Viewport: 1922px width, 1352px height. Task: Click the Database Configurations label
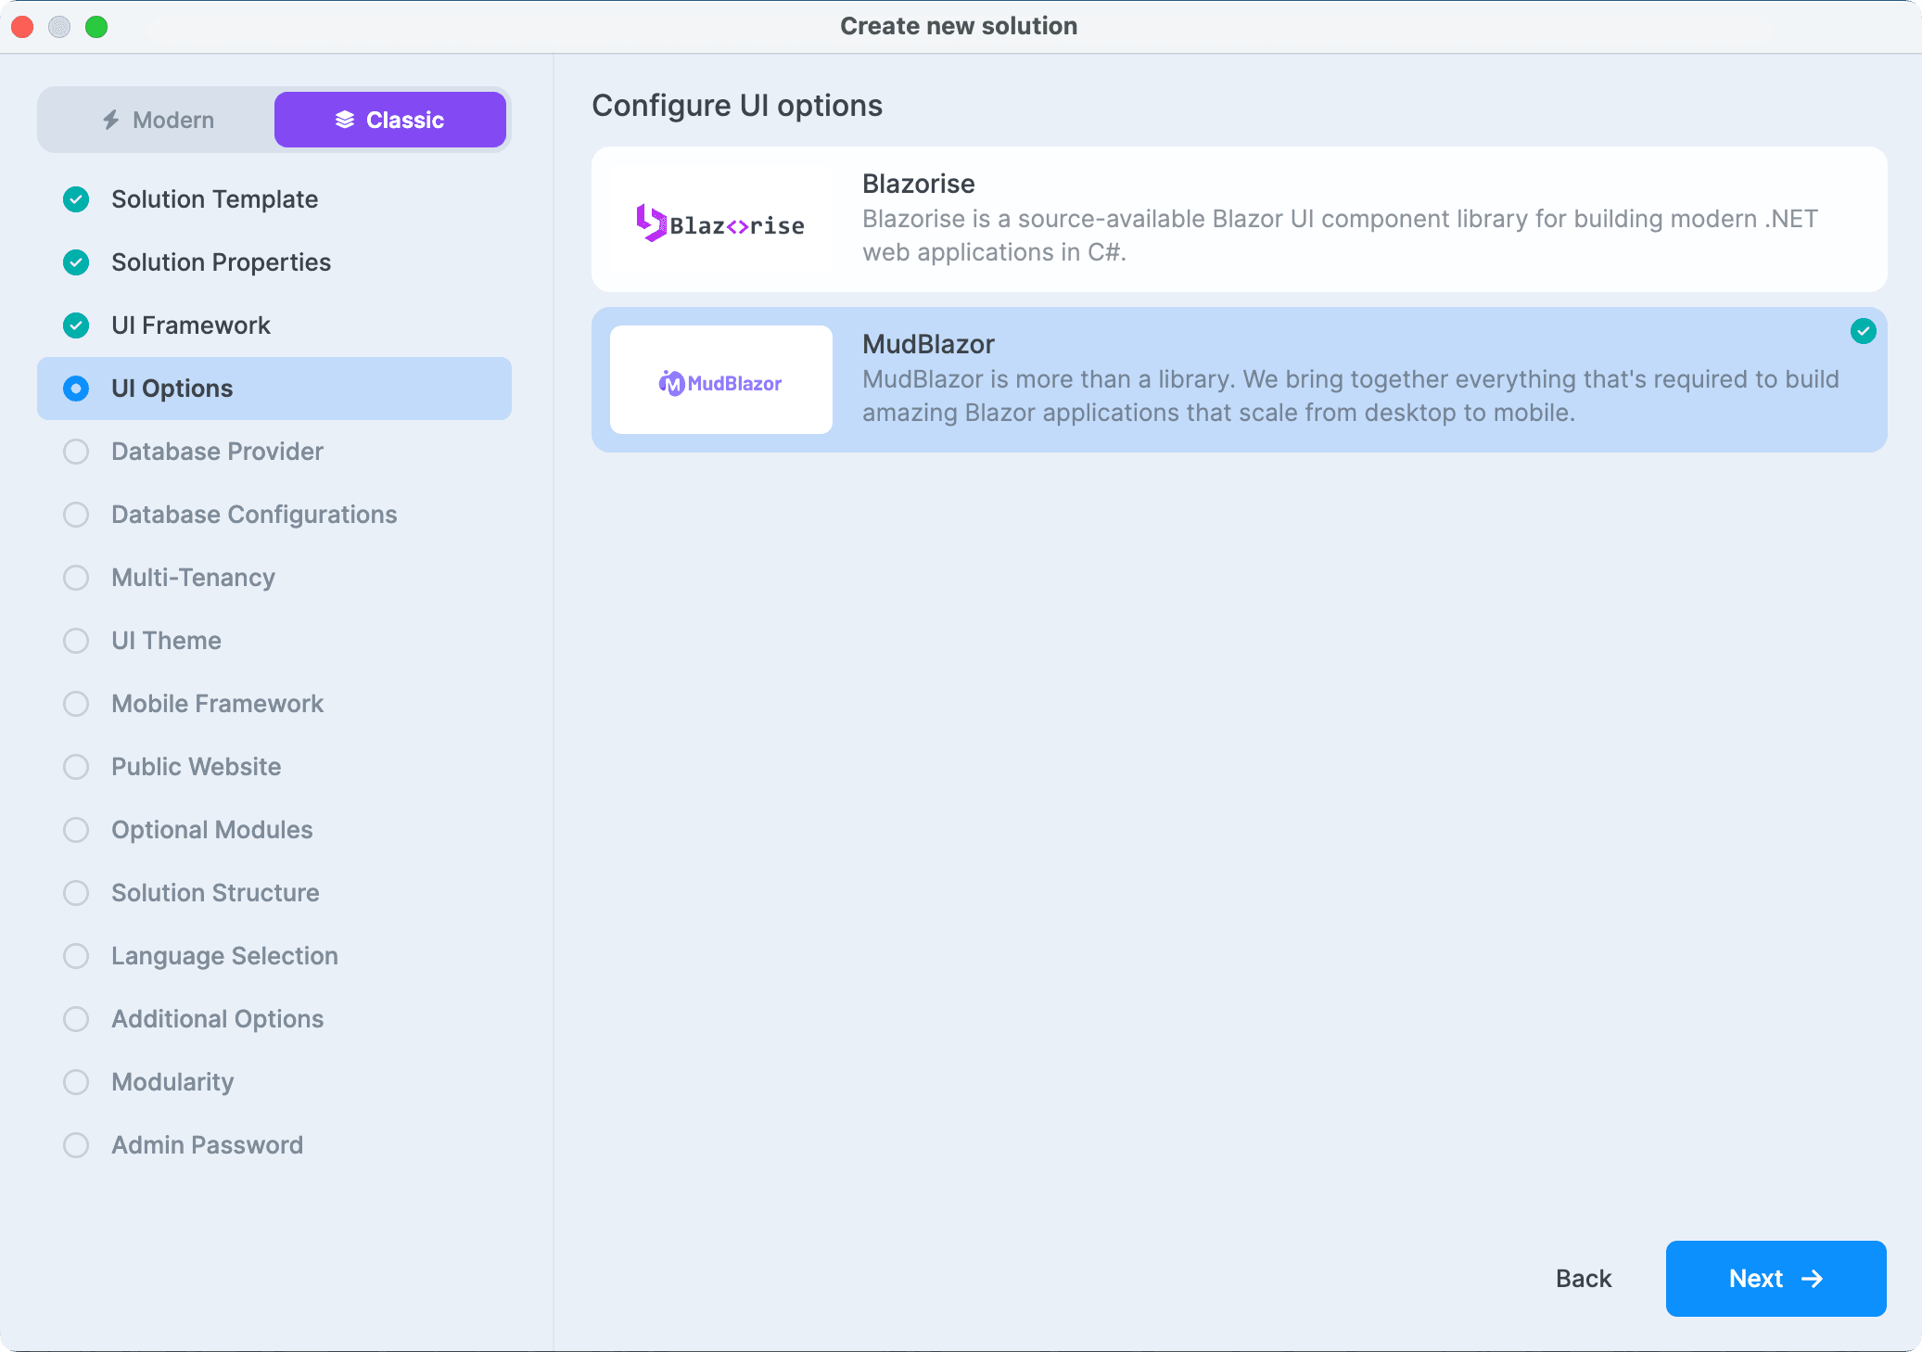255,515
